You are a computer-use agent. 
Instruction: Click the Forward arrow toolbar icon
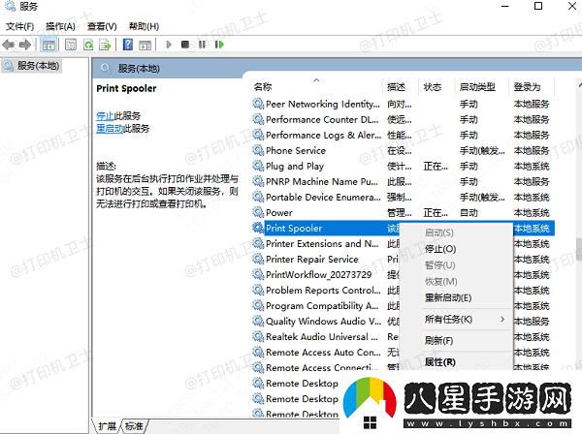click(x=24, y=45)
